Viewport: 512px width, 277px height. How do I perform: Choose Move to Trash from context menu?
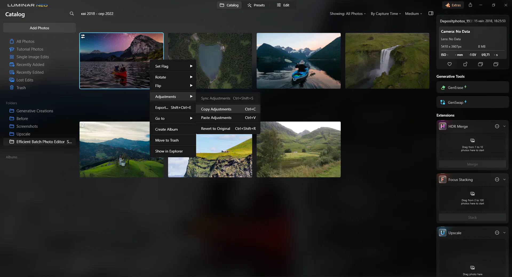click(173, 140)
